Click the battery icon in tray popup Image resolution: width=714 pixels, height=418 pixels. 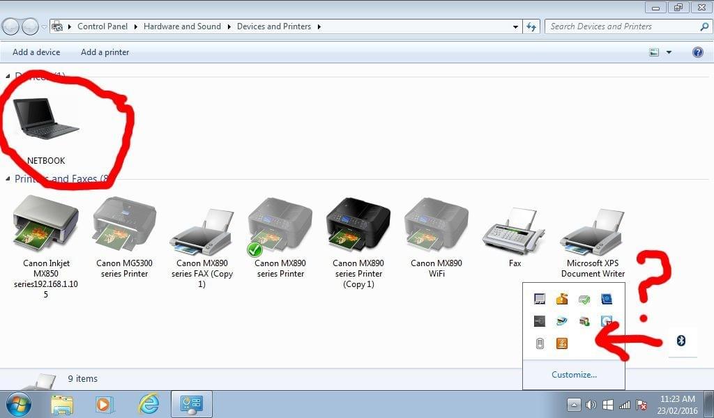click(540, 343)
